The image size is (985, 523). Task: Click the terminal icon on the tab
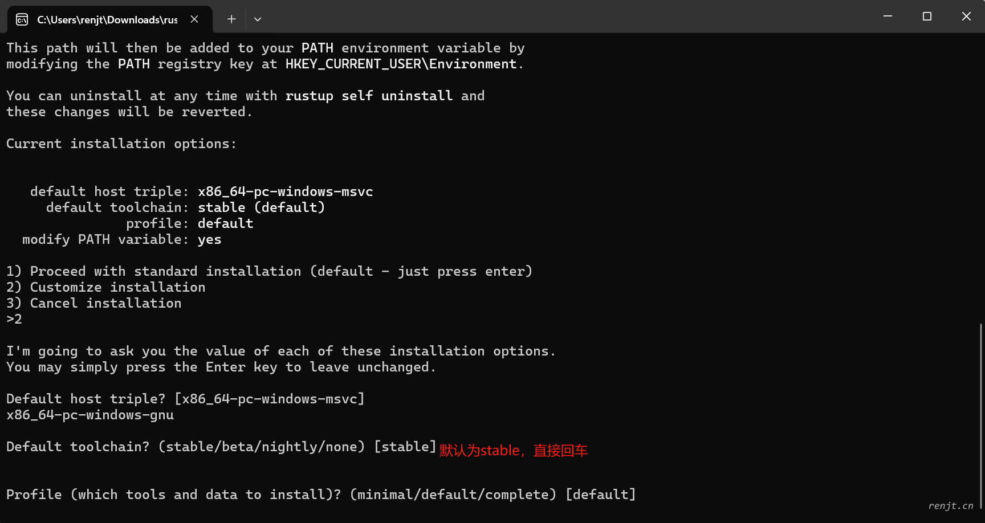coord(22,20)
